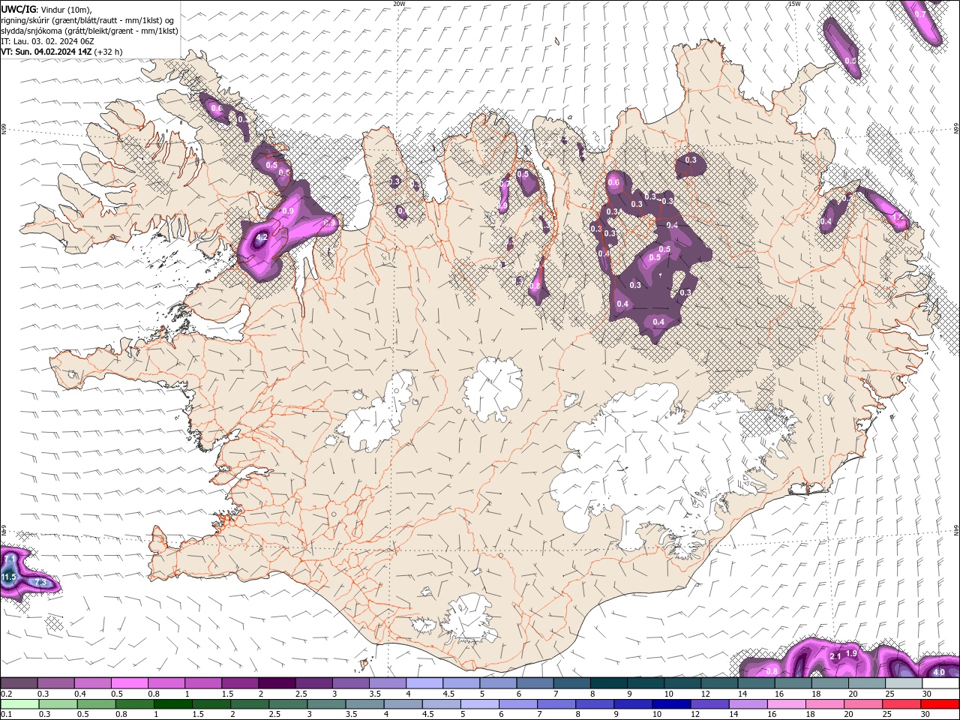Click the 4.2 precipitation maximum value
This screenshot has width=960, height=720.
(x=261, y=237)
